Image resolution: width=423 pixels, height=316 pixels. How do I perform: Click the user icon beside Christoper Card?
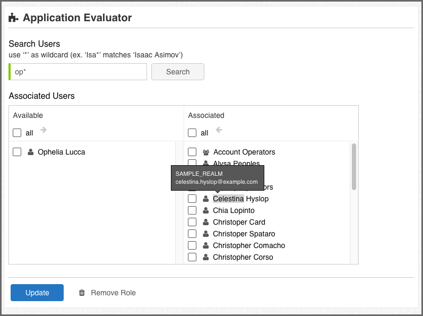coord(206,223)
